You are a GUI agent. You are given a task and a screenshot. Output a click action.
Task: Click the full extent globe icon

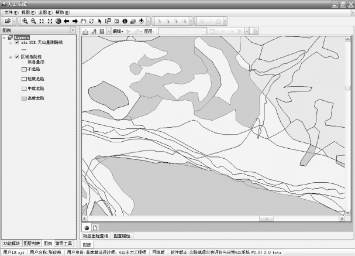(x=58, y=21)
